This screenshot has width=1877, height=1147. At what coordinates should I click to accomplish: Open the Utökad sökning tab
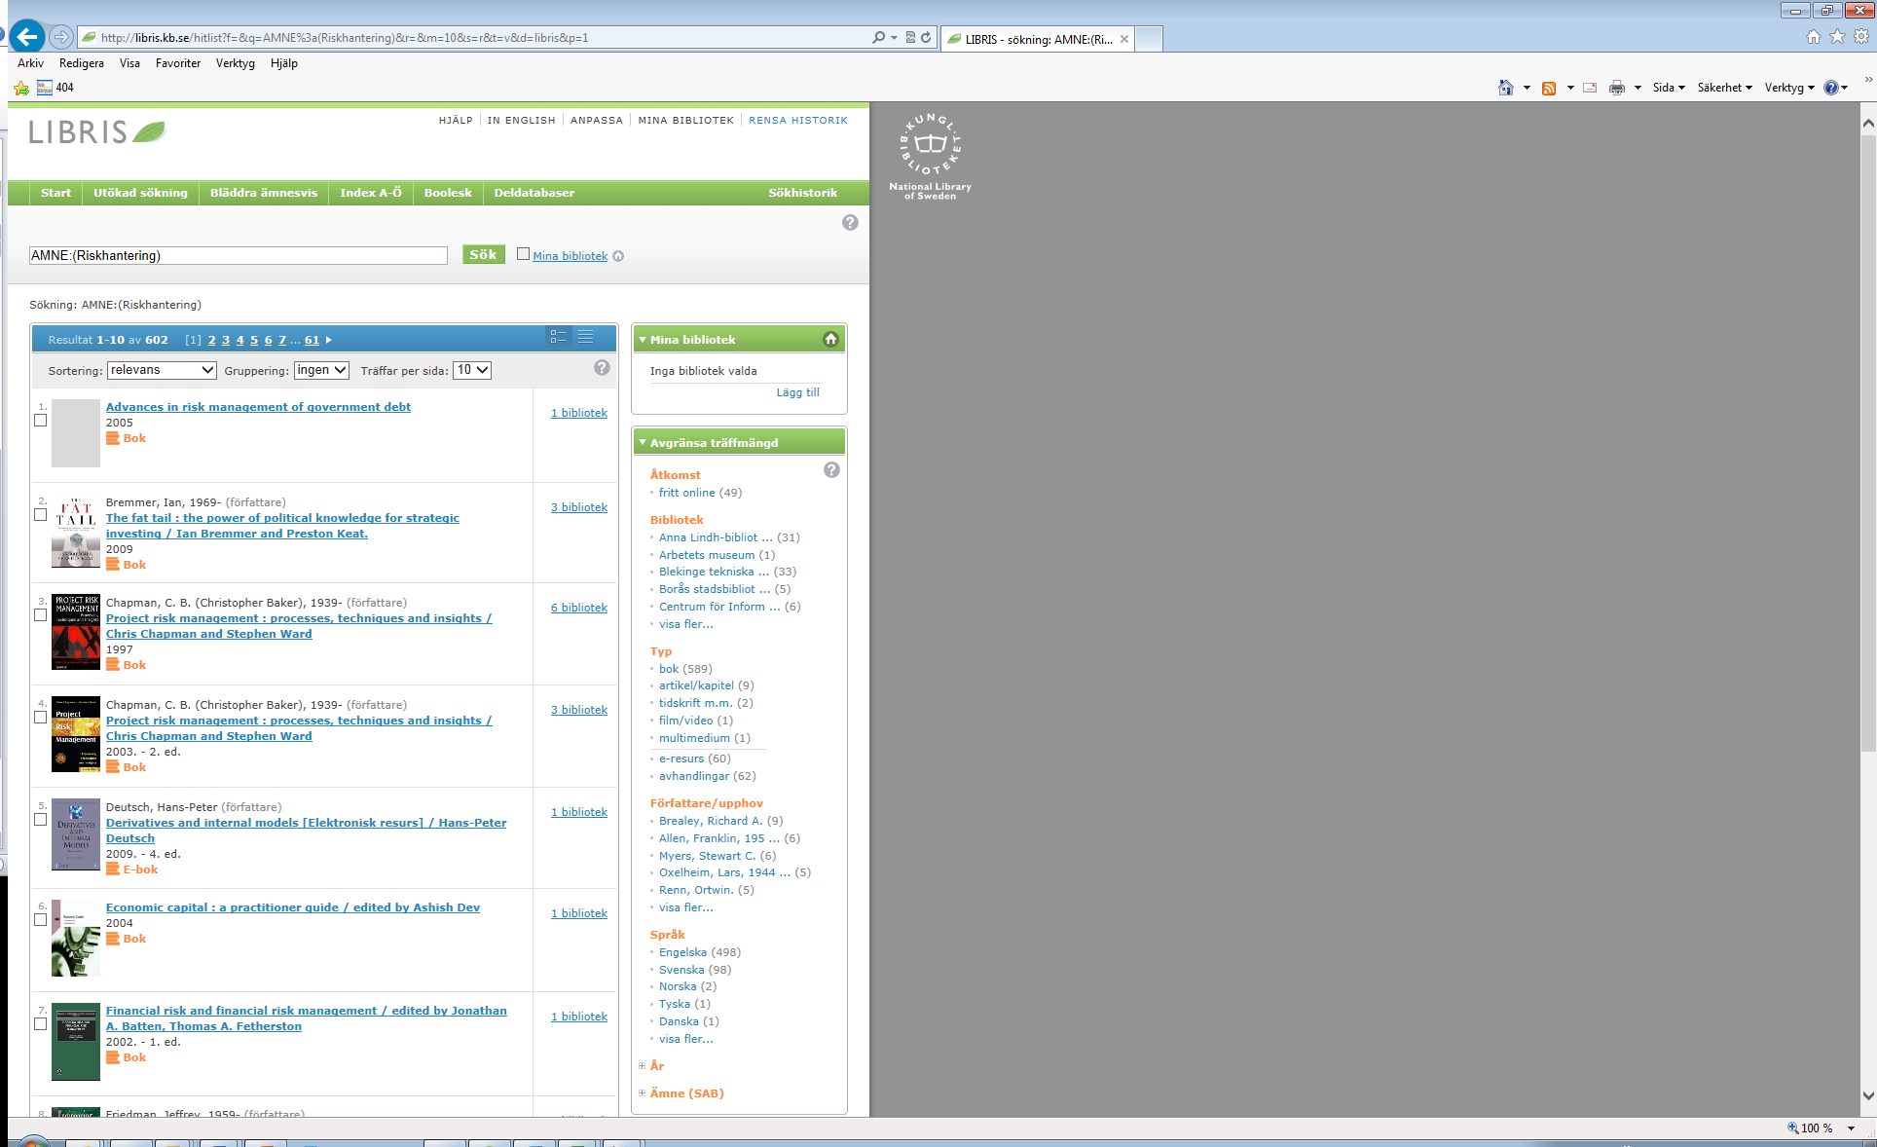(x=140, y=193)
